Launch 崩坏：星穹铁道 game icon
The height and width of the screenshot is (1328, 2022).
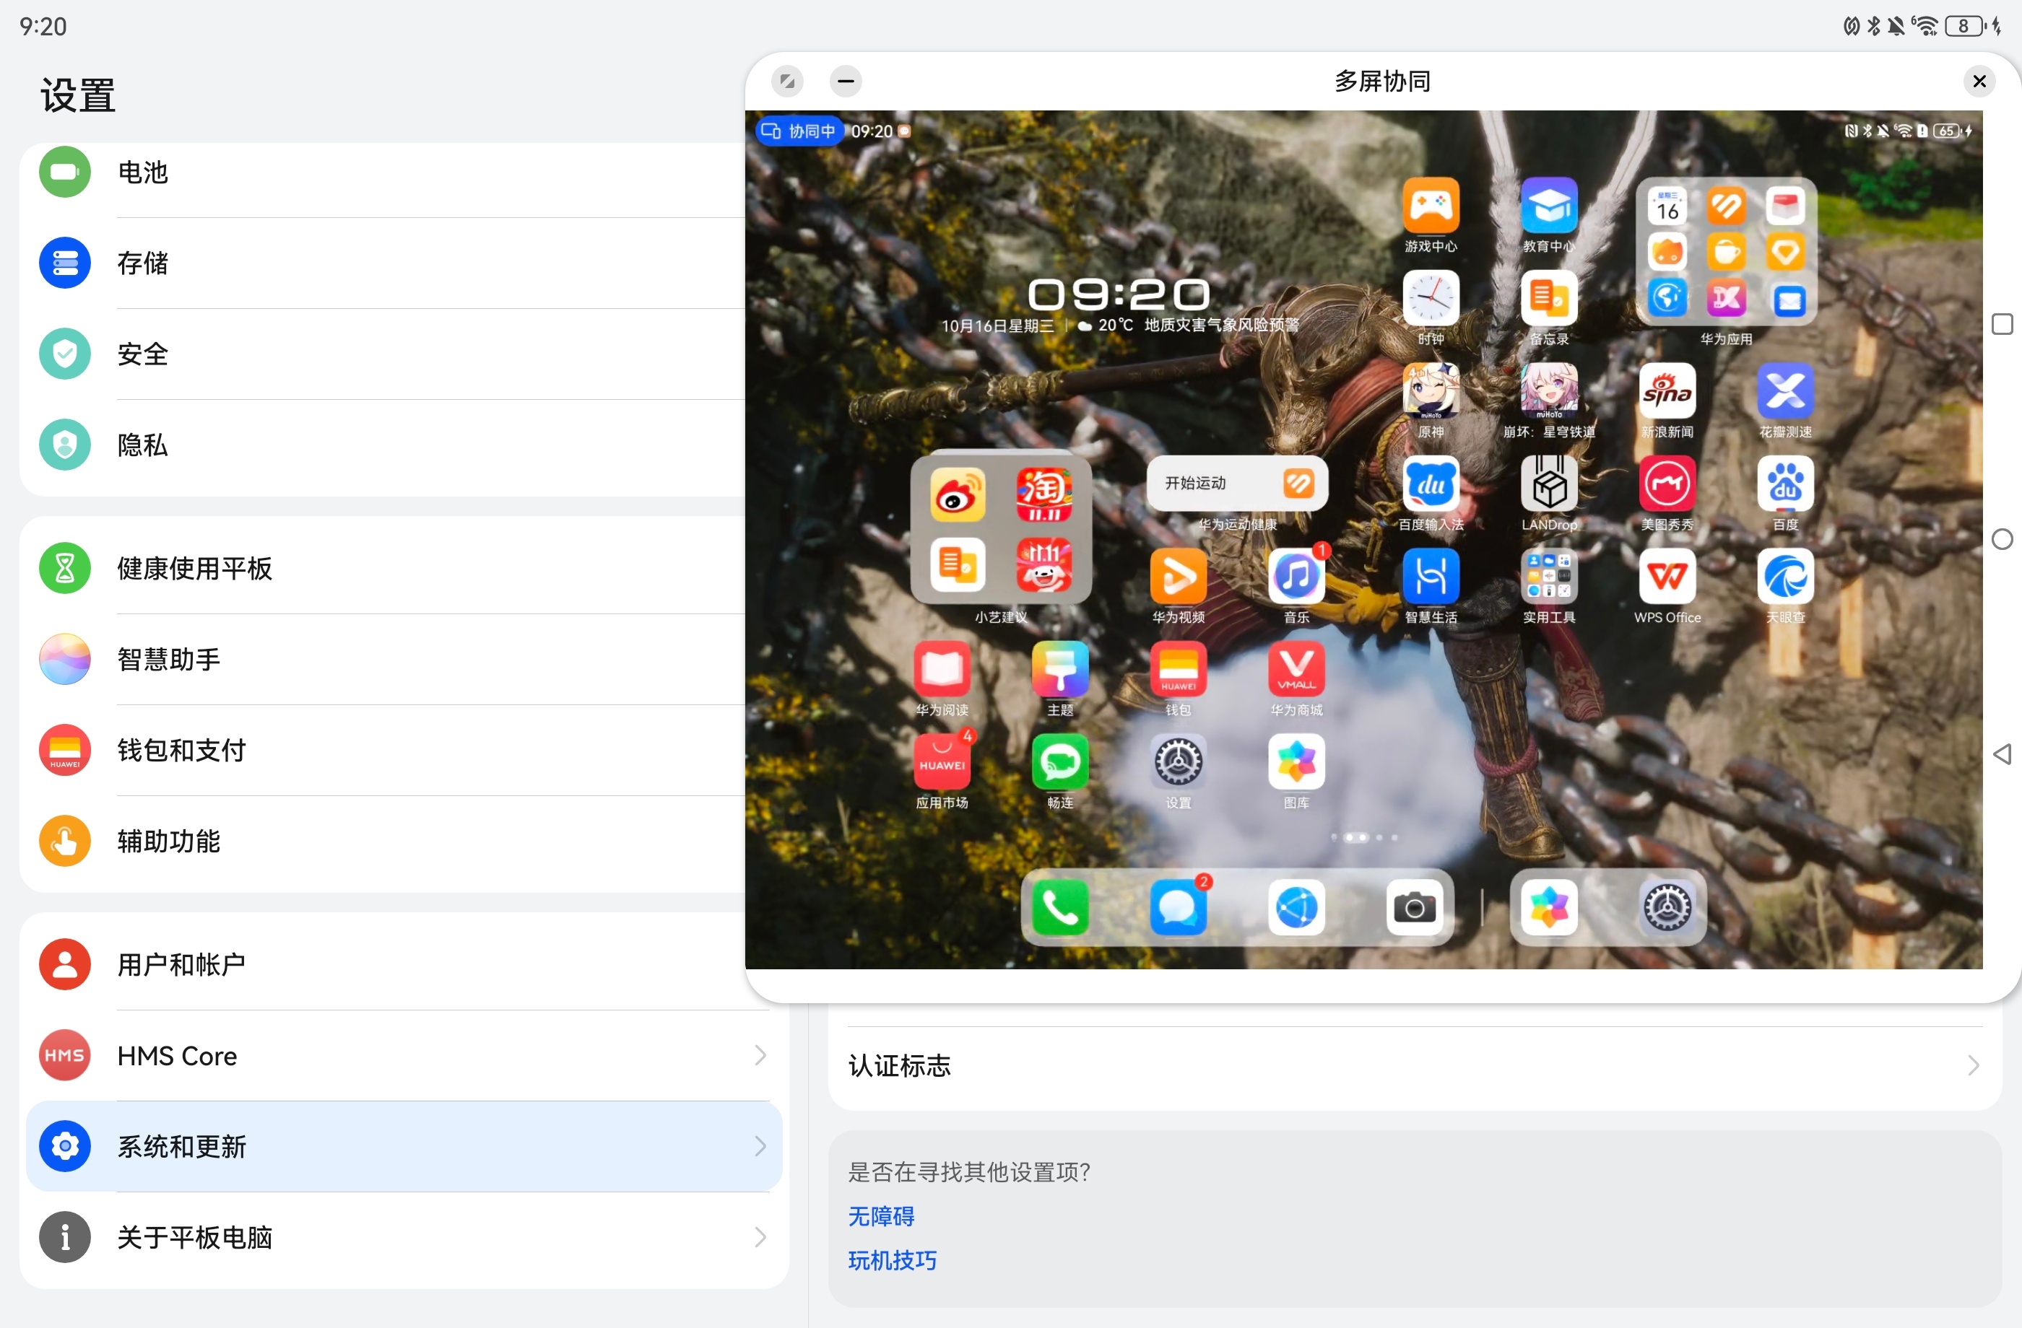click(x=1549, y=390)
